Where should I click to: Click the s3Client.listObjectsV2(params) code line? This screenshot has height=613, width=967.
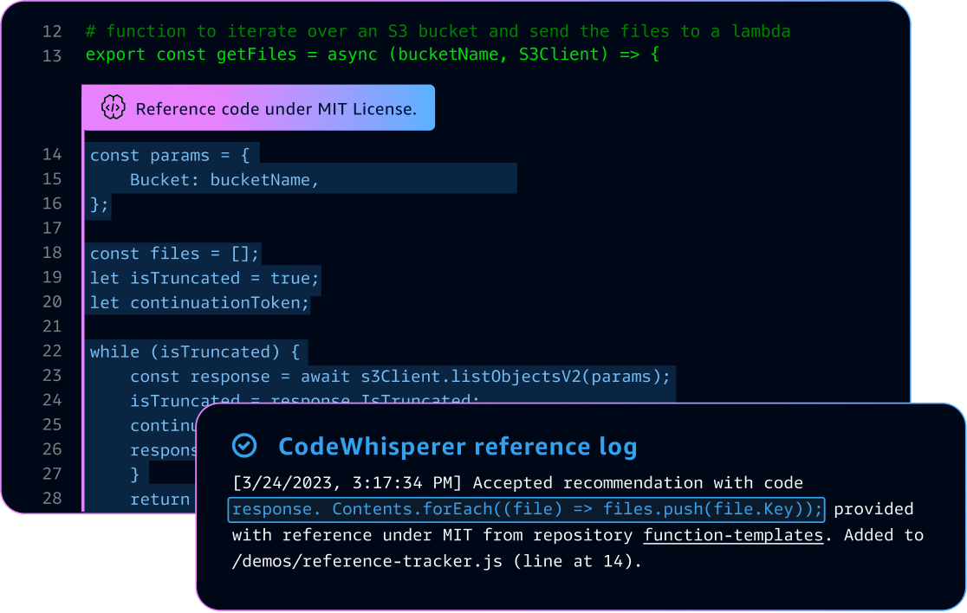click(x=400, y=377)
